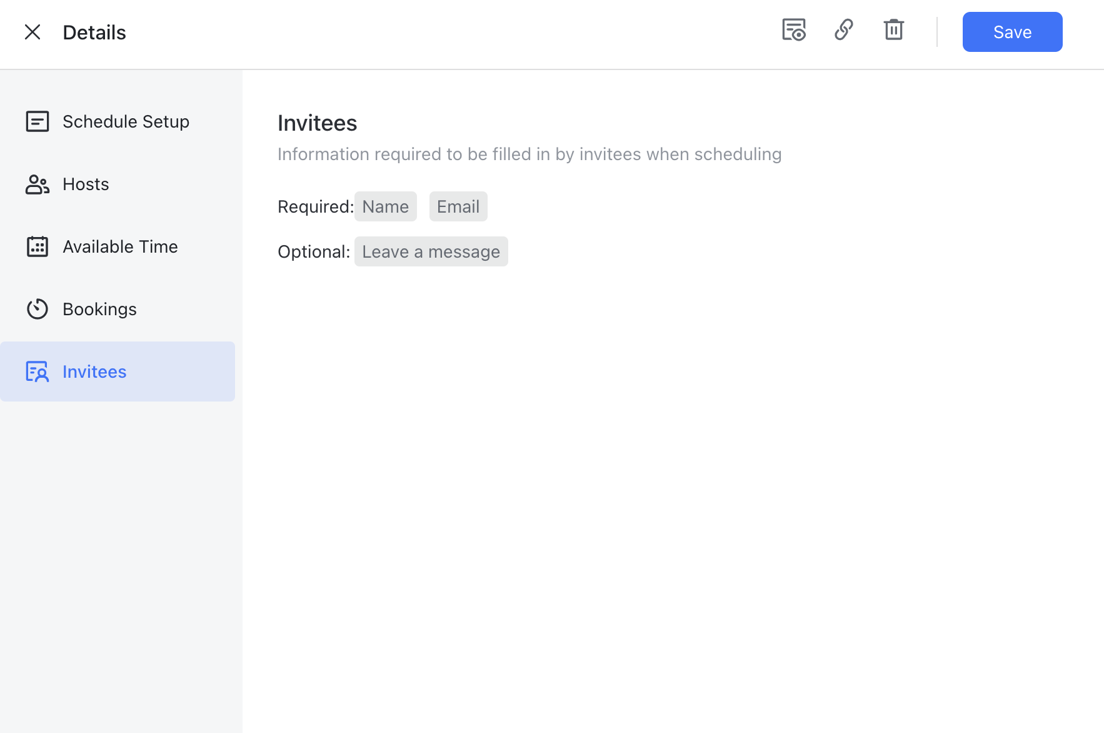Go to the Available Time section

tap(120, 246)
